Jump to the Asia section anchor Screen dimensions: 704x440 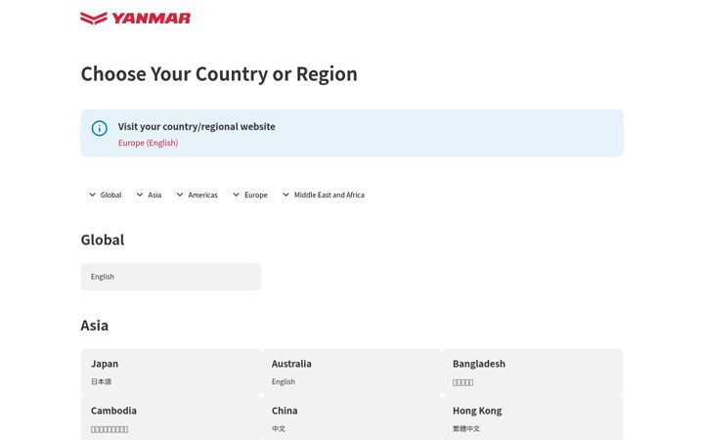[x=149, y=195]
